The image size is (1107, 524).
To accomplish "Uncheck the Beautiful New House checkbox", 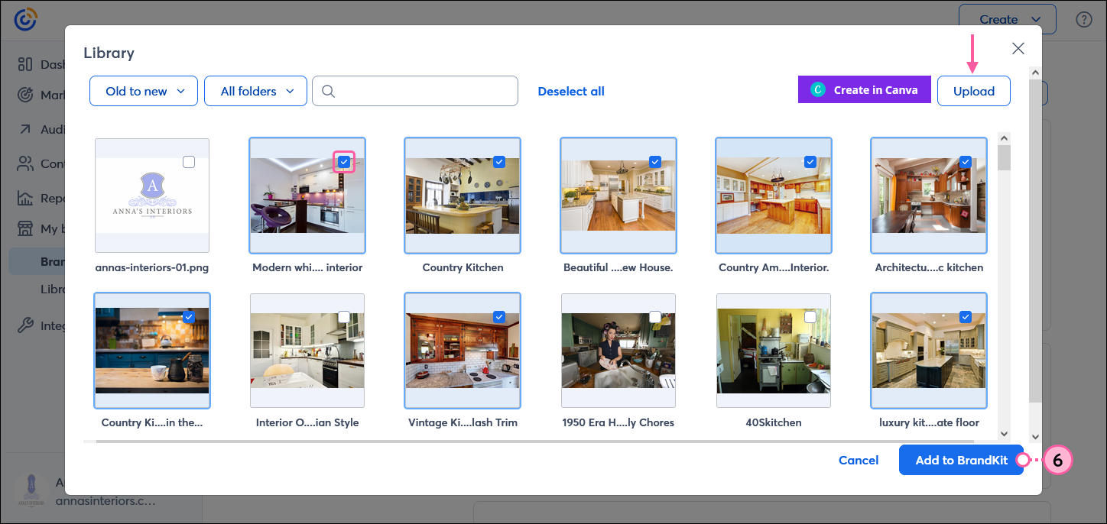I will click(655, 162).
